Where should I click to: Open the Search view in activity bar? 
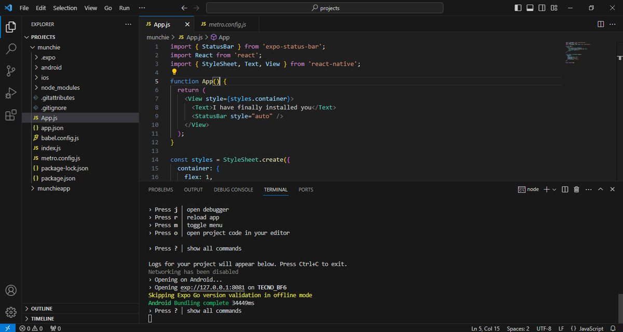pos(10,49)
